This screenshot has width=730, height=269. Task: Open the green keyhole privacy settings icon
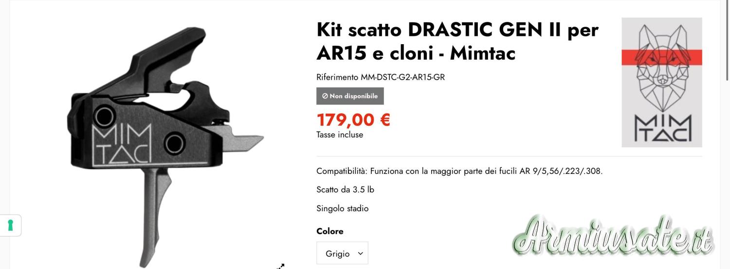tap(10, 225)
